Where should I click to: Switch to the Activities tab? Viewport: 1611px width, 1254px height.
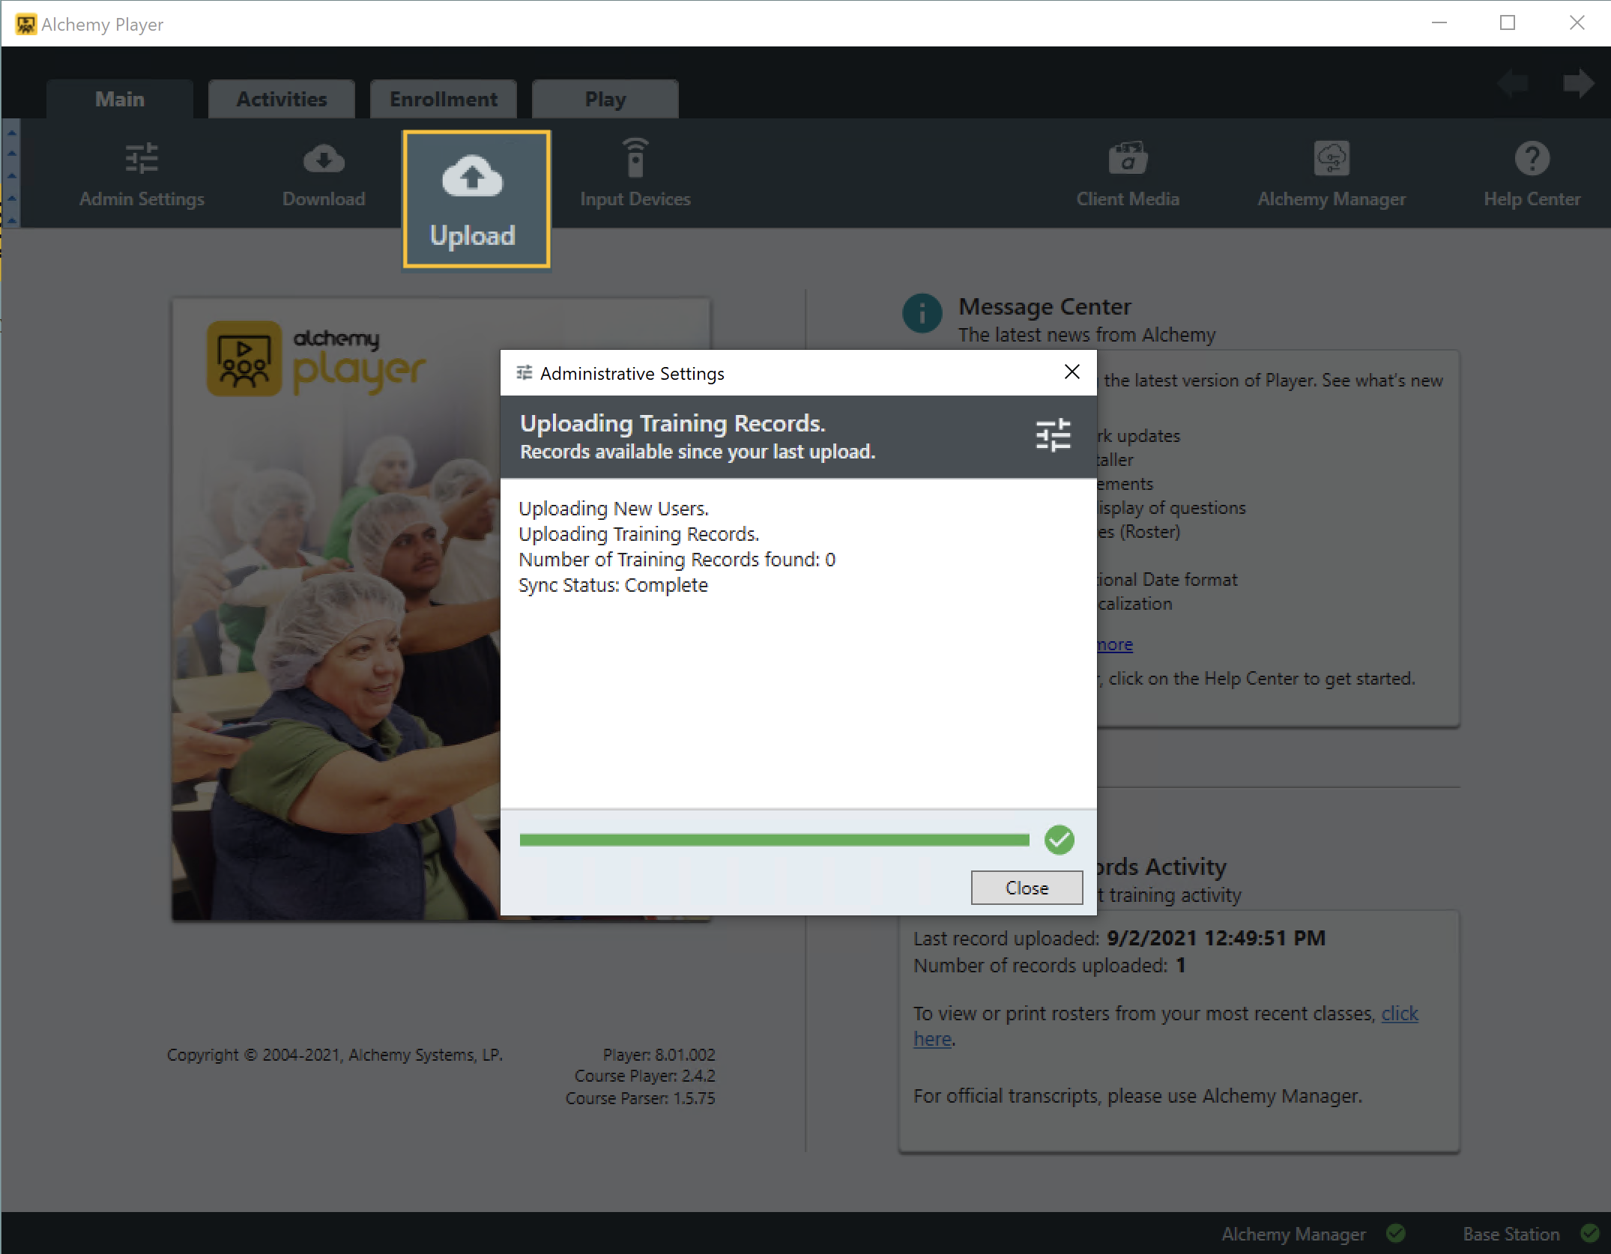pos(282,99)
